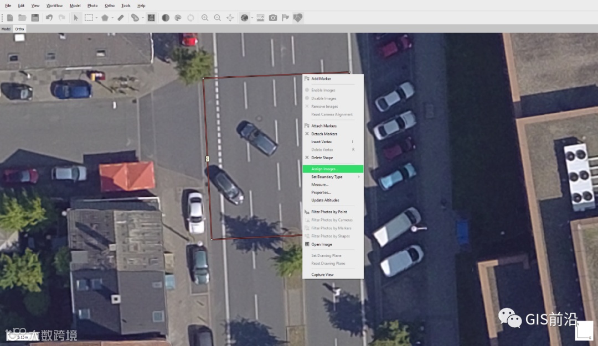Click the Undo arrow icon

[49, 18]
